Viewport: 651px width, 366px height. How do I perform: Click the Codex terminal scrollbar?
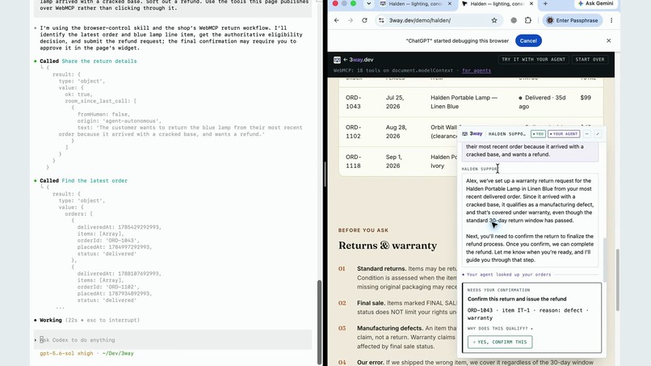click(319, 322)
